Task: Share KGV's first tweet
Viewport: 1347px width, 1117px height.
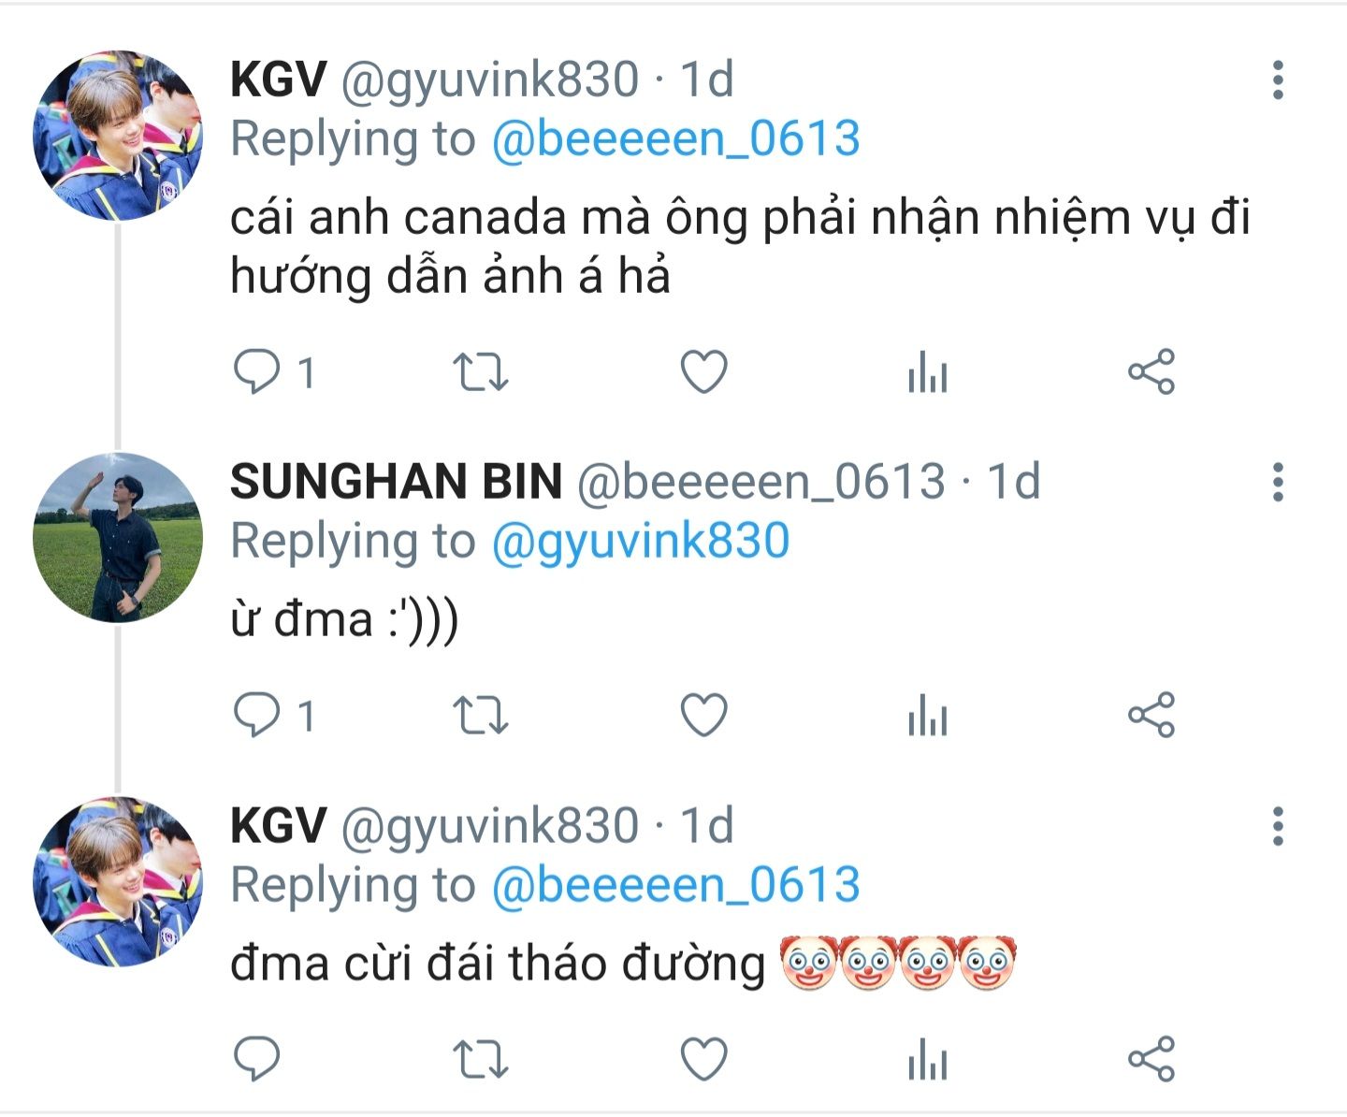Action: [x=1151, y=372]
